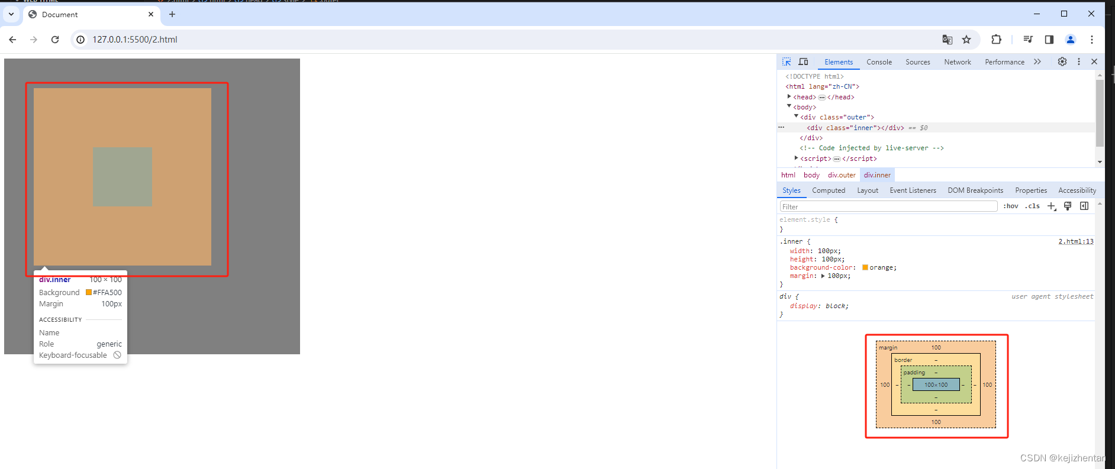
Task: Open the DOM Breakpoints subtab
Action: click(x=975, y=190)
